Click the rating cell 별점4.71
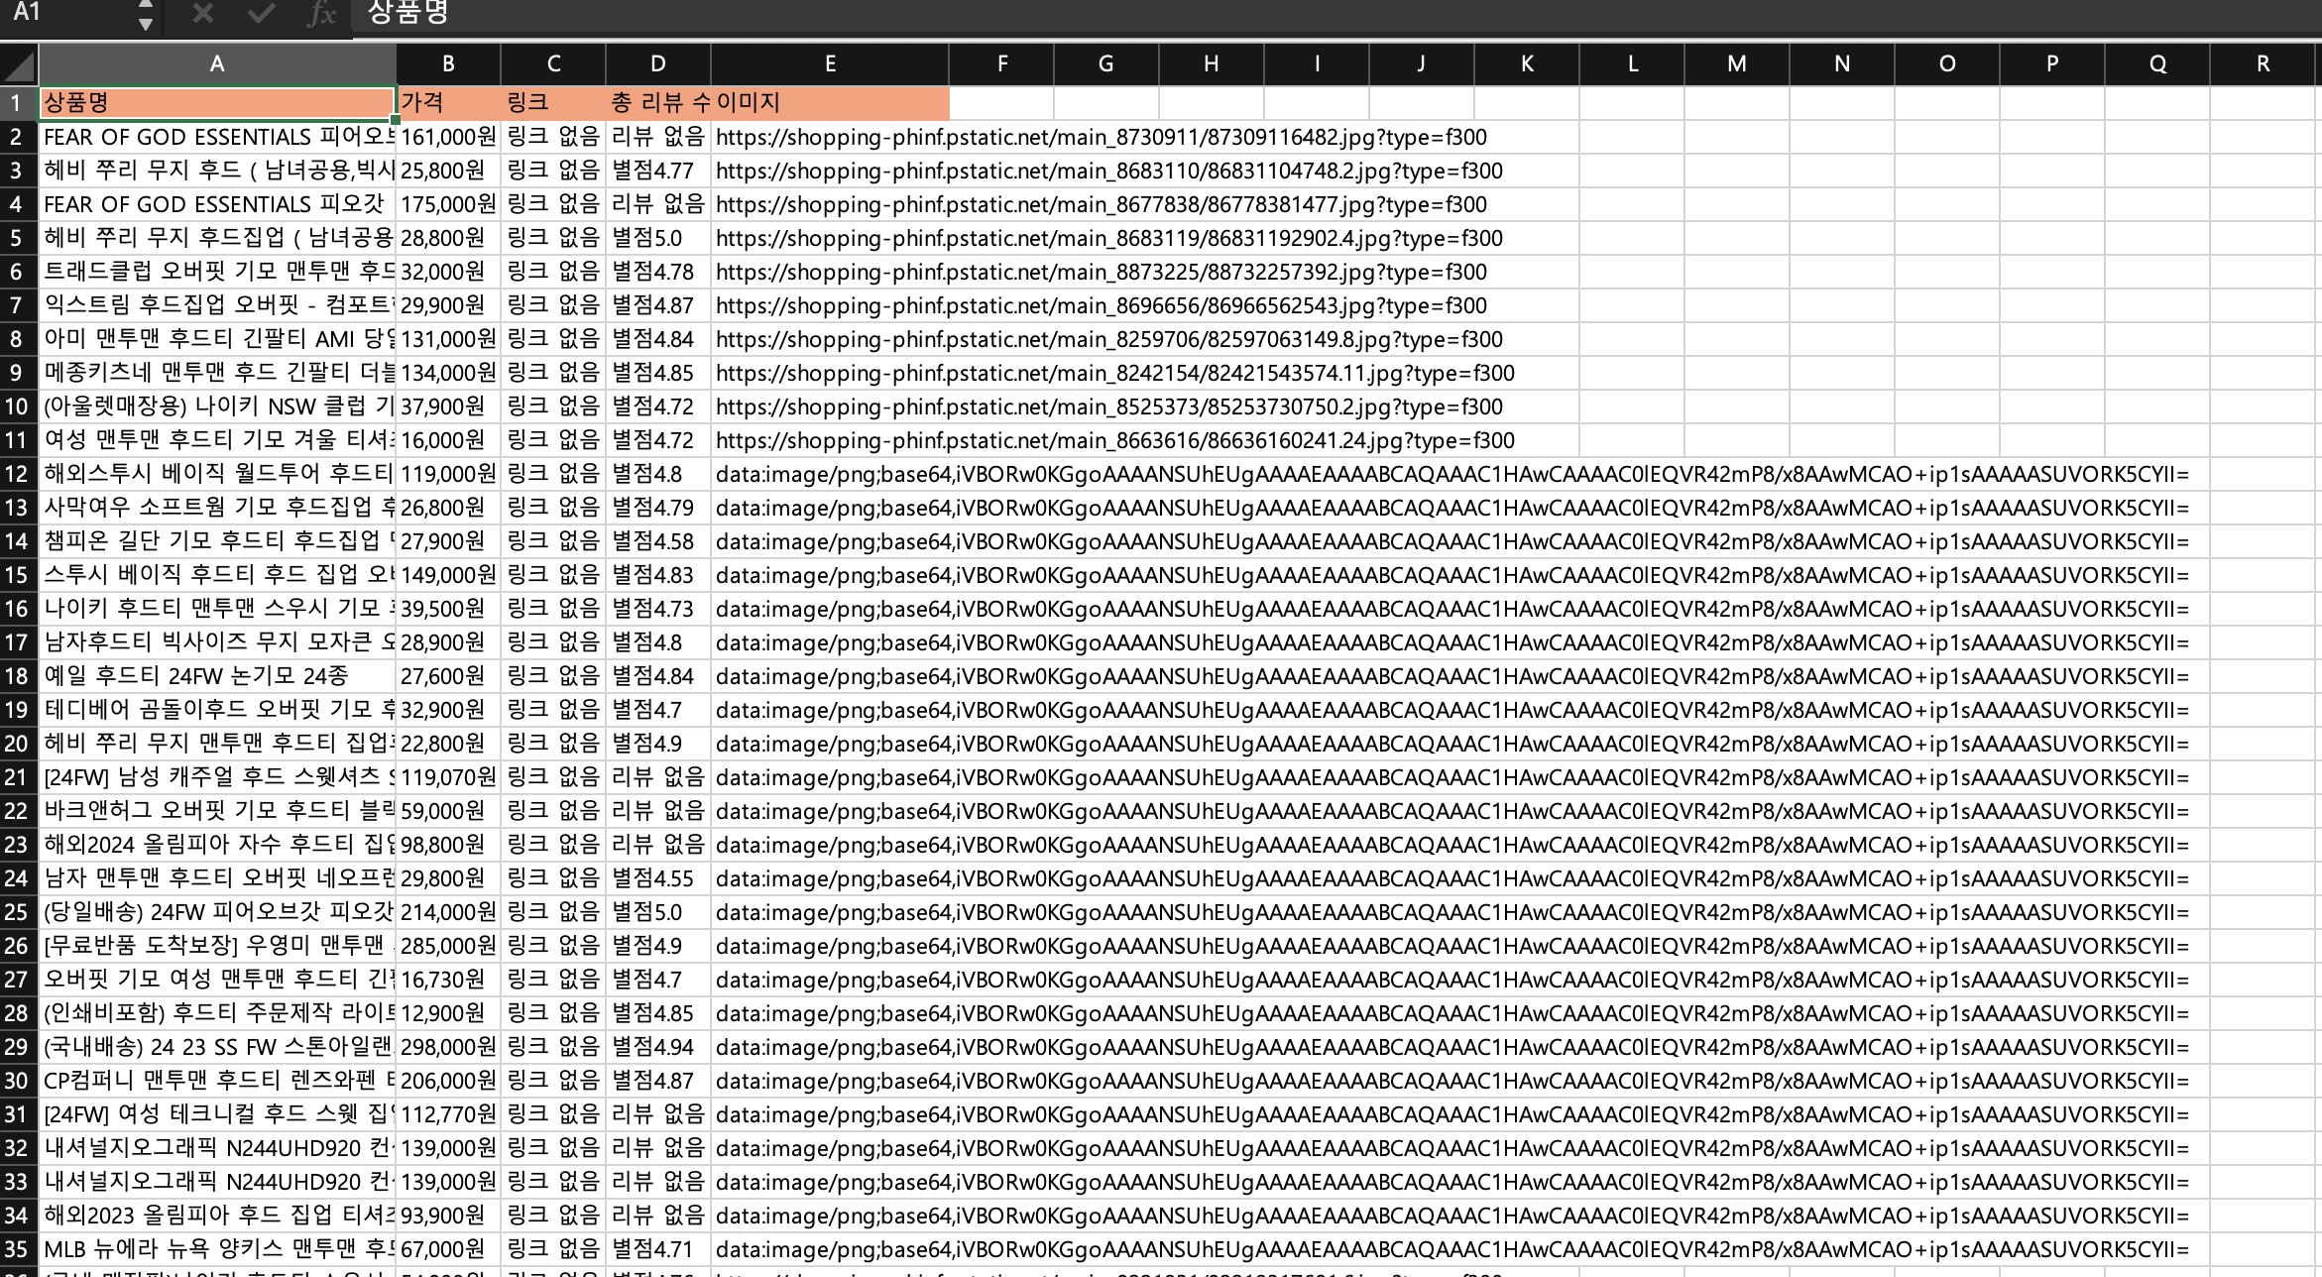 (x=658, y=1249)
